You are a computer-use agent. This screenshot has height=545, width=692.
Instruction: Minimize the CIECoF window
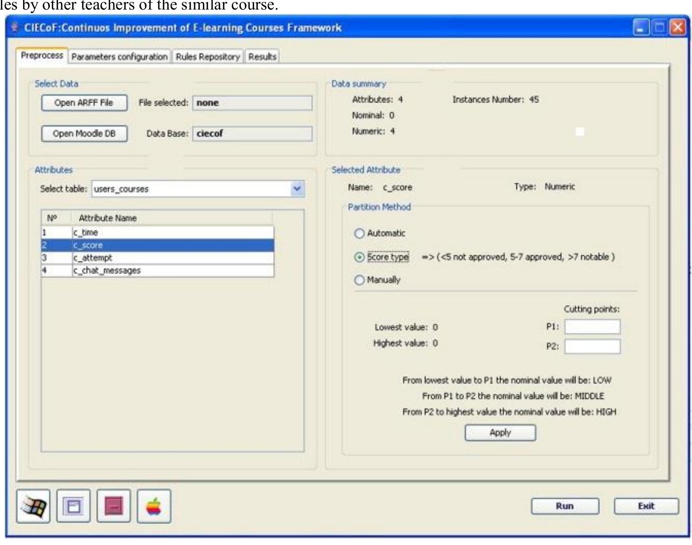641,27
